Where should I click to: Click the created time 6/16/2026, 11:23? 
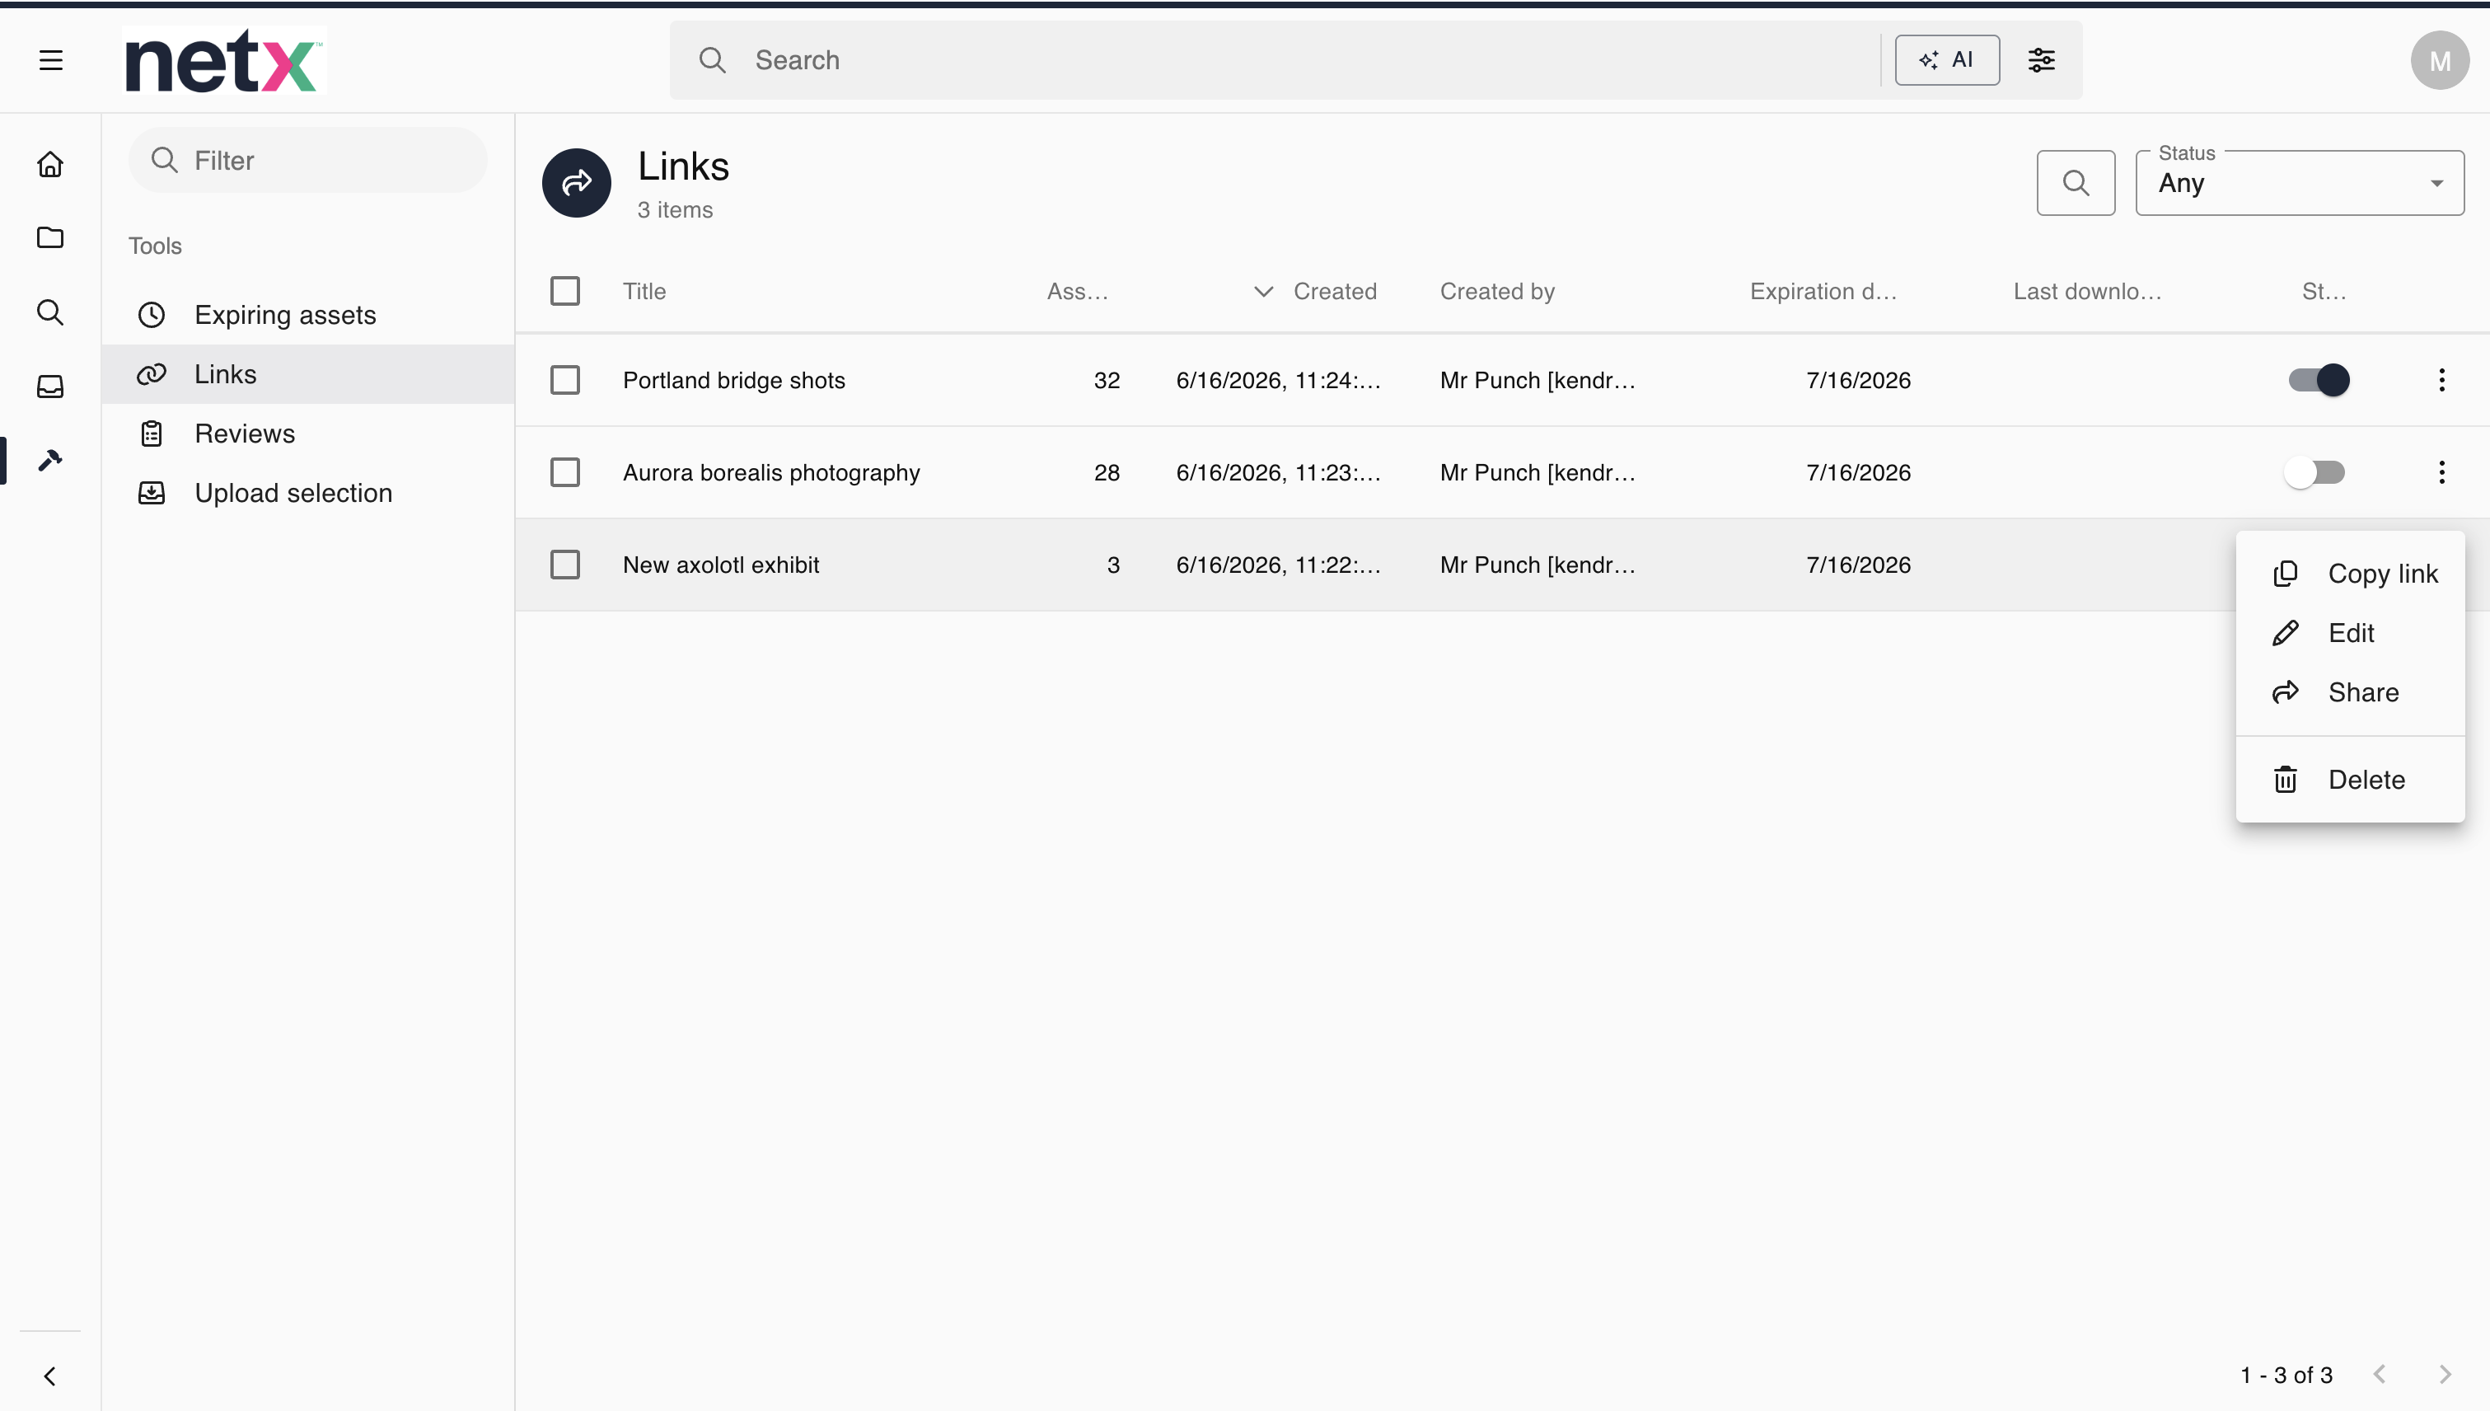1278,472
